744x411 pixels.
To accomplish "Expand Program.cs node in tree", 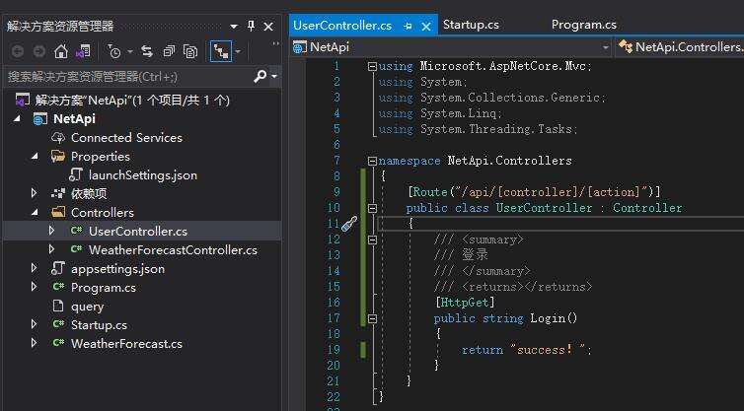I will pos(34,287).
